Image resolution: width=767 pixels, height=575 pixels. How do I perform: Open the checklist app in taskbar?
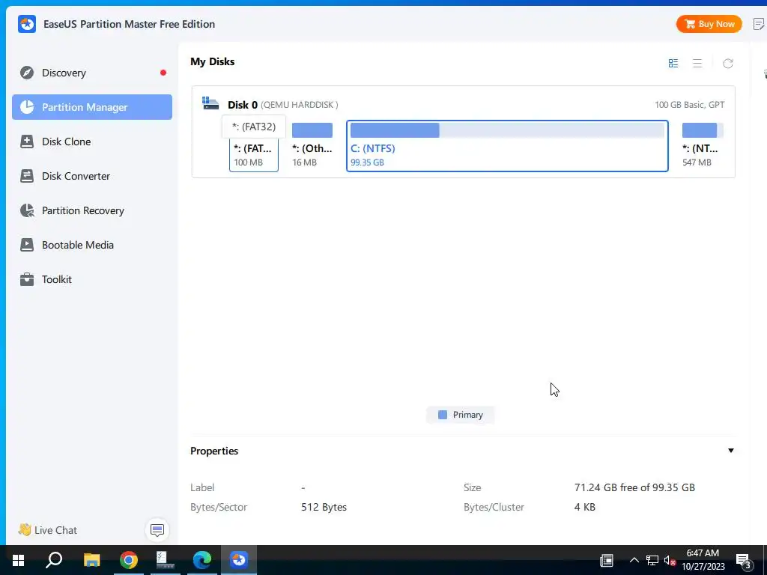tap(165, 560)
